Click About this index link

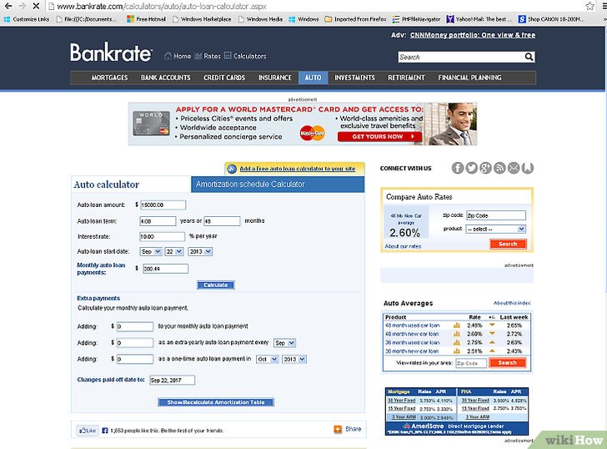pos(512,303)
